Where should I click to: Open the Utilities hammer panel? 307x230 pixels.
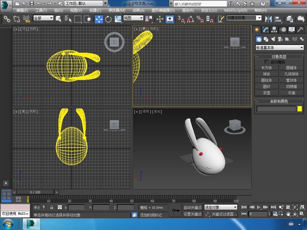coord(300,30)
